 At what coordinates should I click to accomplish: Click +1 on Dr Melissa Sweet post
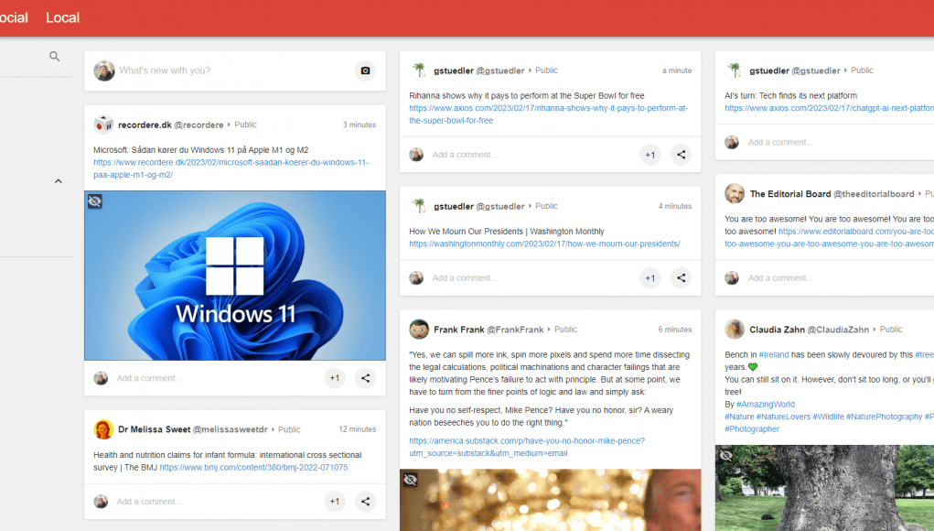[x=335, y=501]
